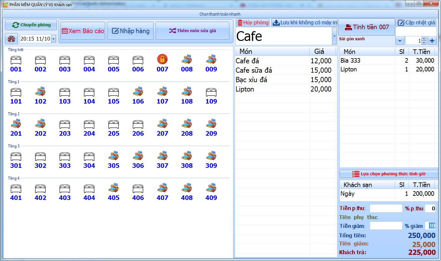Select Lipton row in order list

(389, 69)
